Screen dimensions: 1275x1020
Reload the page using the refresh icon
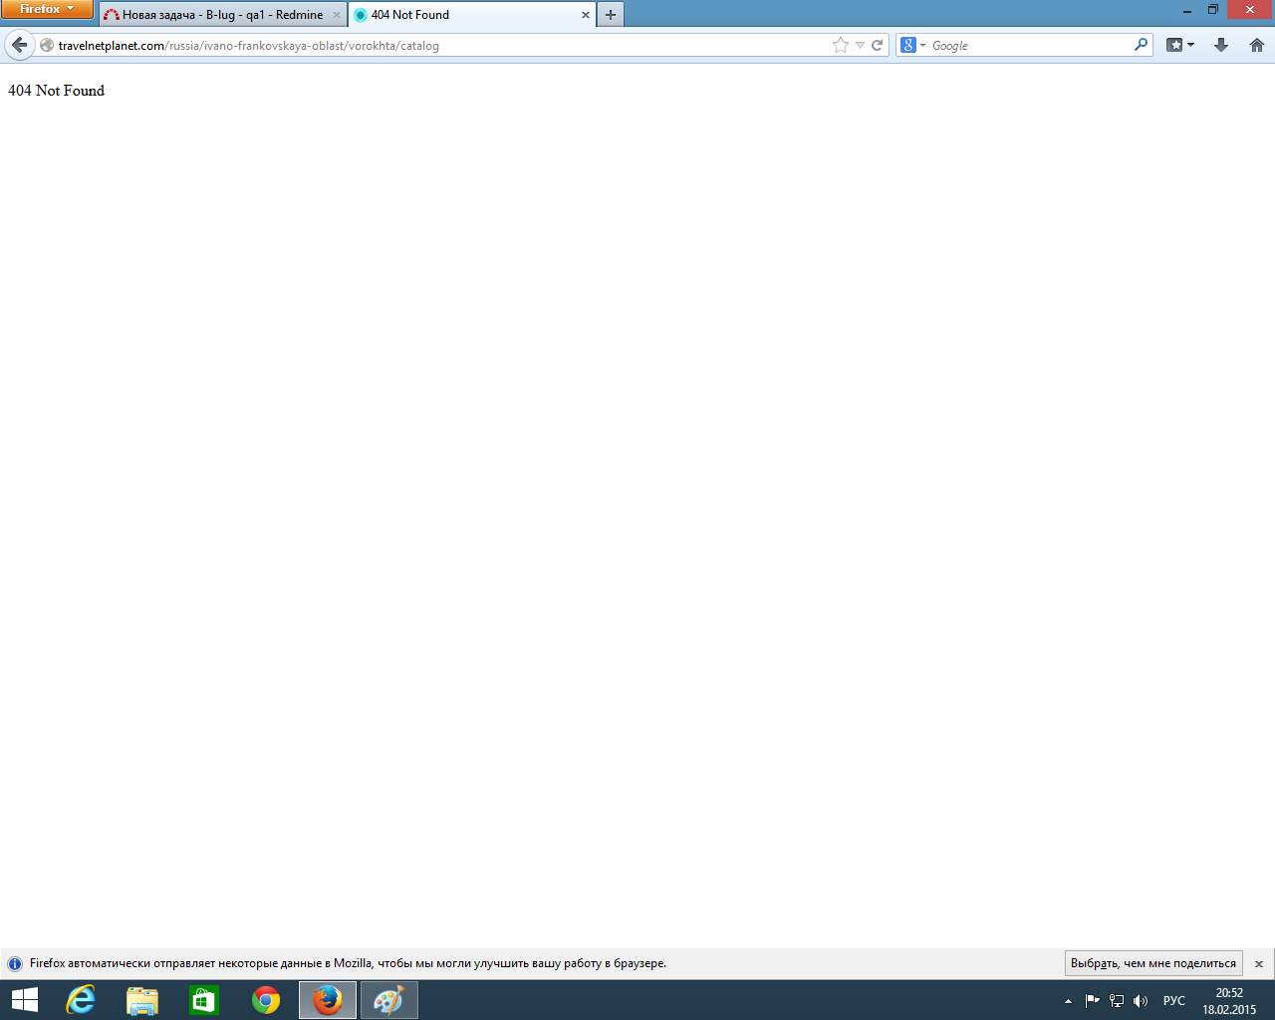tap(878, 45)
